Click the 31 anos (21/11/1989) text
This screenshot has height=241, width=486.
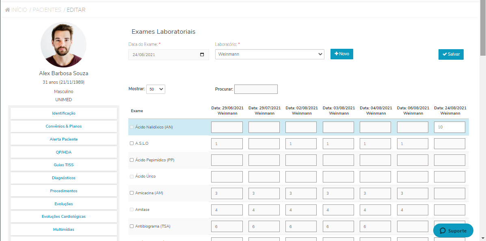tap(63, 83)
